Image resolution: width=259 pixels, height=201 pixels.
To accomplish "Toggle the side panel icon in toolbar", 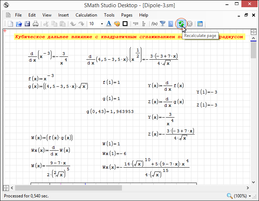I will (200, 24).
